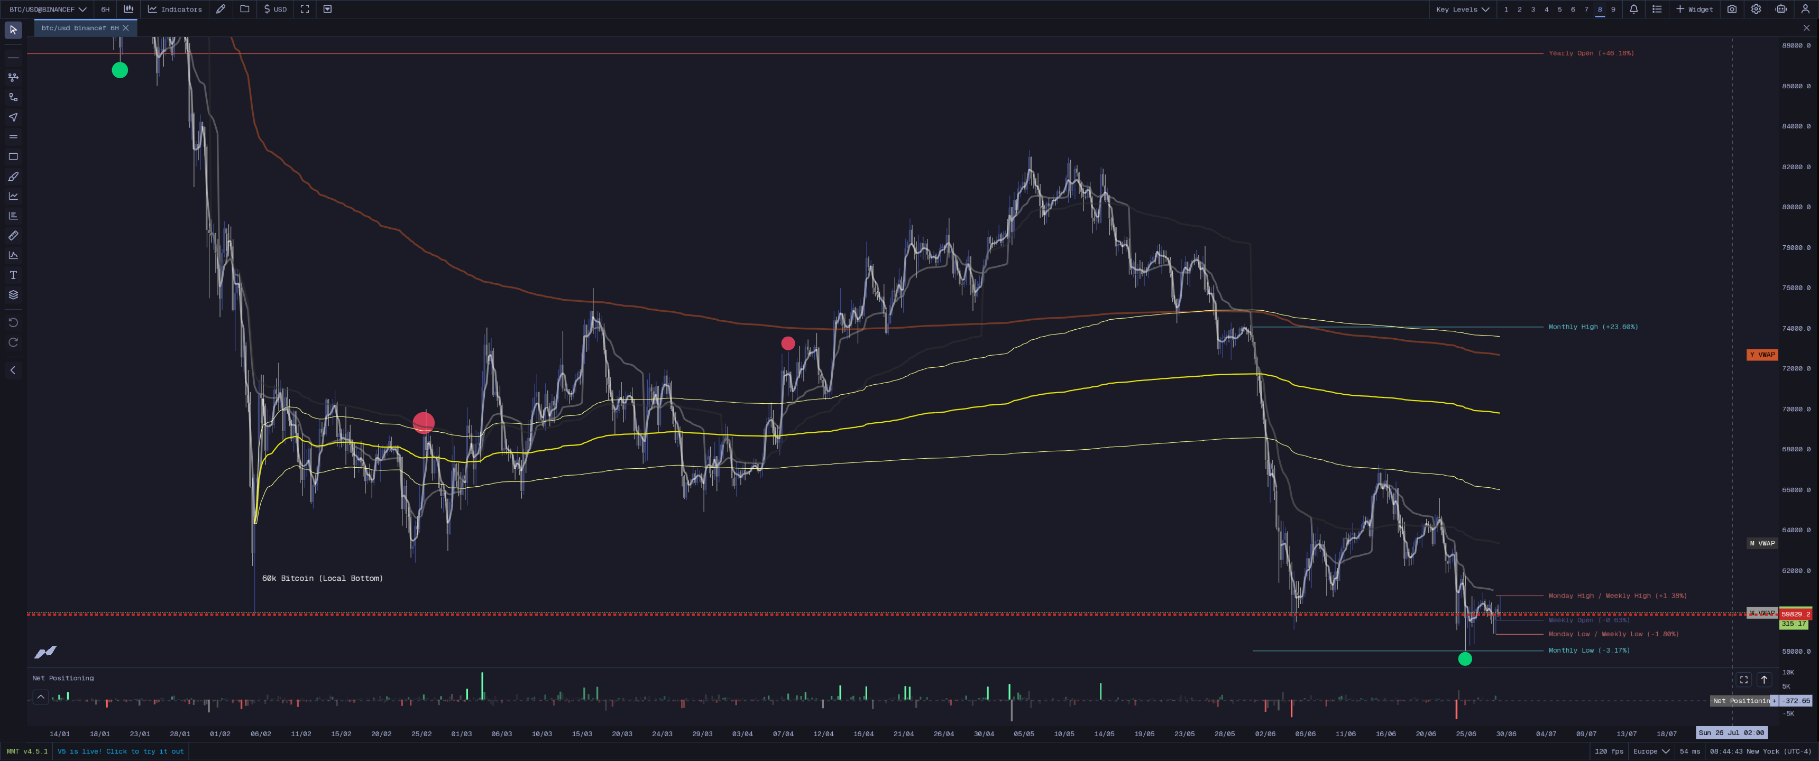Screen dimensions: 1819x761
Task: Maximize the Net Positioning pane
Action: [1743, 680]
